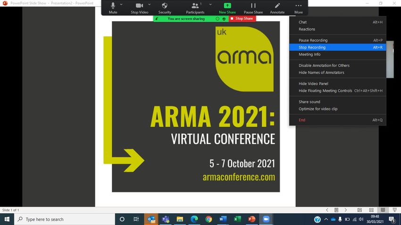This screenshot has height=225, width=401.
Task: Select Reactions in the More menu
Action: click(x=338, y=29)
